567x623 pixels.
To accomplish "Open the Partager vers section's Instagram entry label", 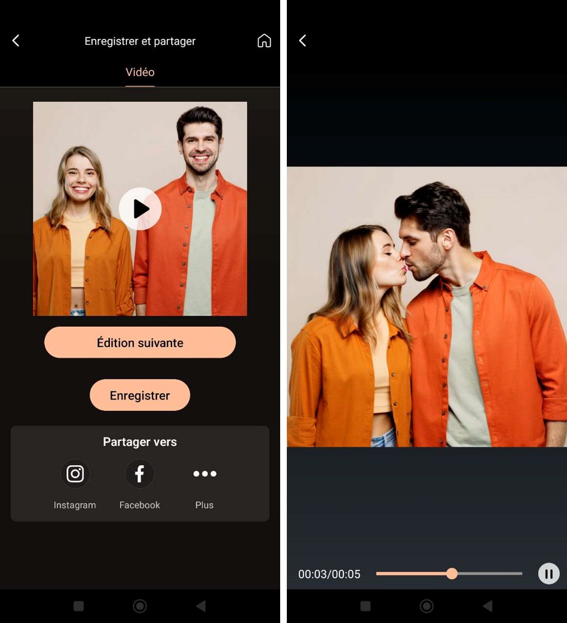I will pos(75,505).
